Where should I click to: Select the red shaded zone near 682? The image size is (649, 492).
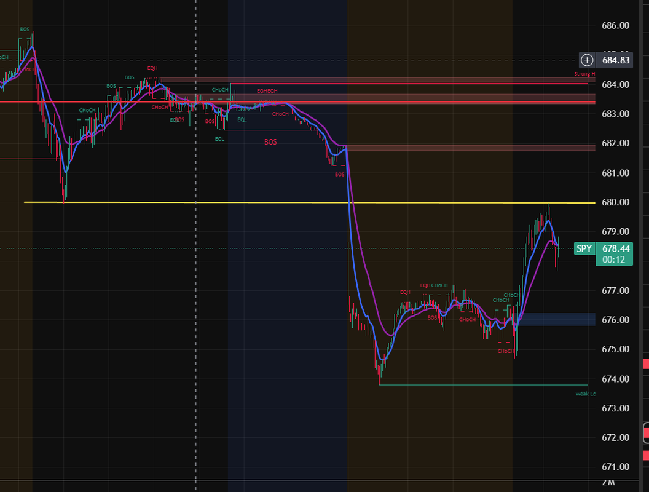(x=471, y=148)
